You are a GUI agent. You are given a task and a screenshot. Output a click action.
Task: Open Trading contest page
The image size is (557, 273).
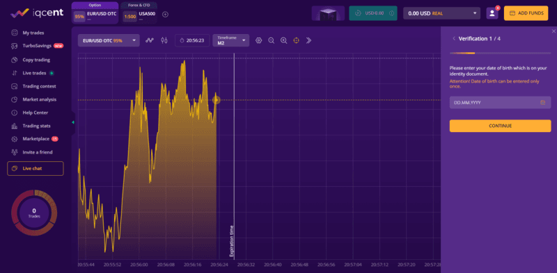point(39,86)
